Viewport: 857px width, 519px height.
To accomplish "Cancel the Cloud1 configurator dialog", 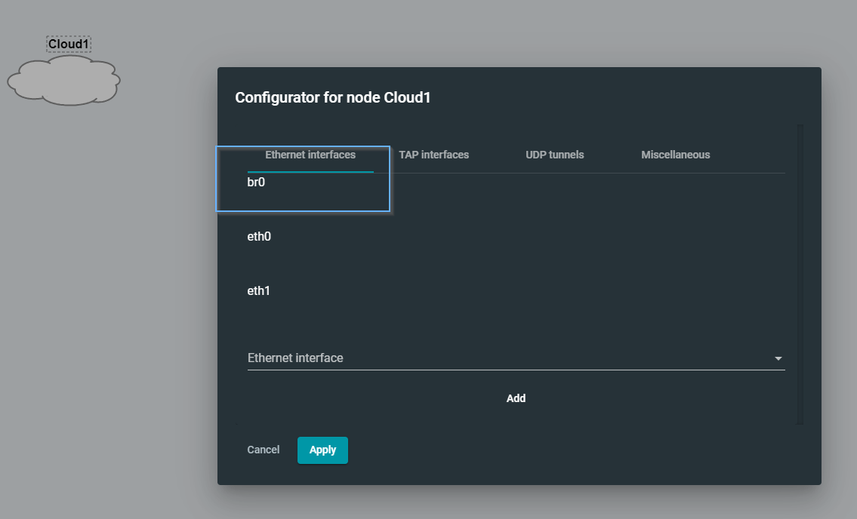I will coord(264,450).
